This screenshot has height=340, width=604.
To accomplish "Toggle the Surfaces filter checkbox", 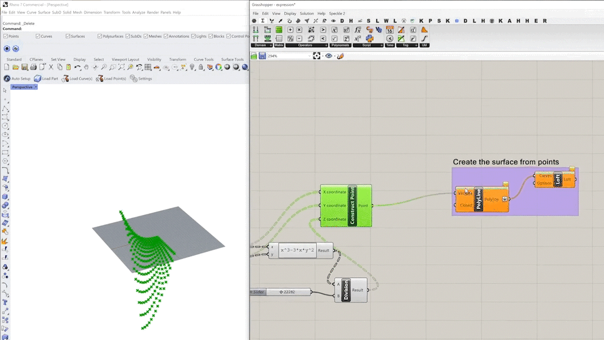I will pos(68,36).
